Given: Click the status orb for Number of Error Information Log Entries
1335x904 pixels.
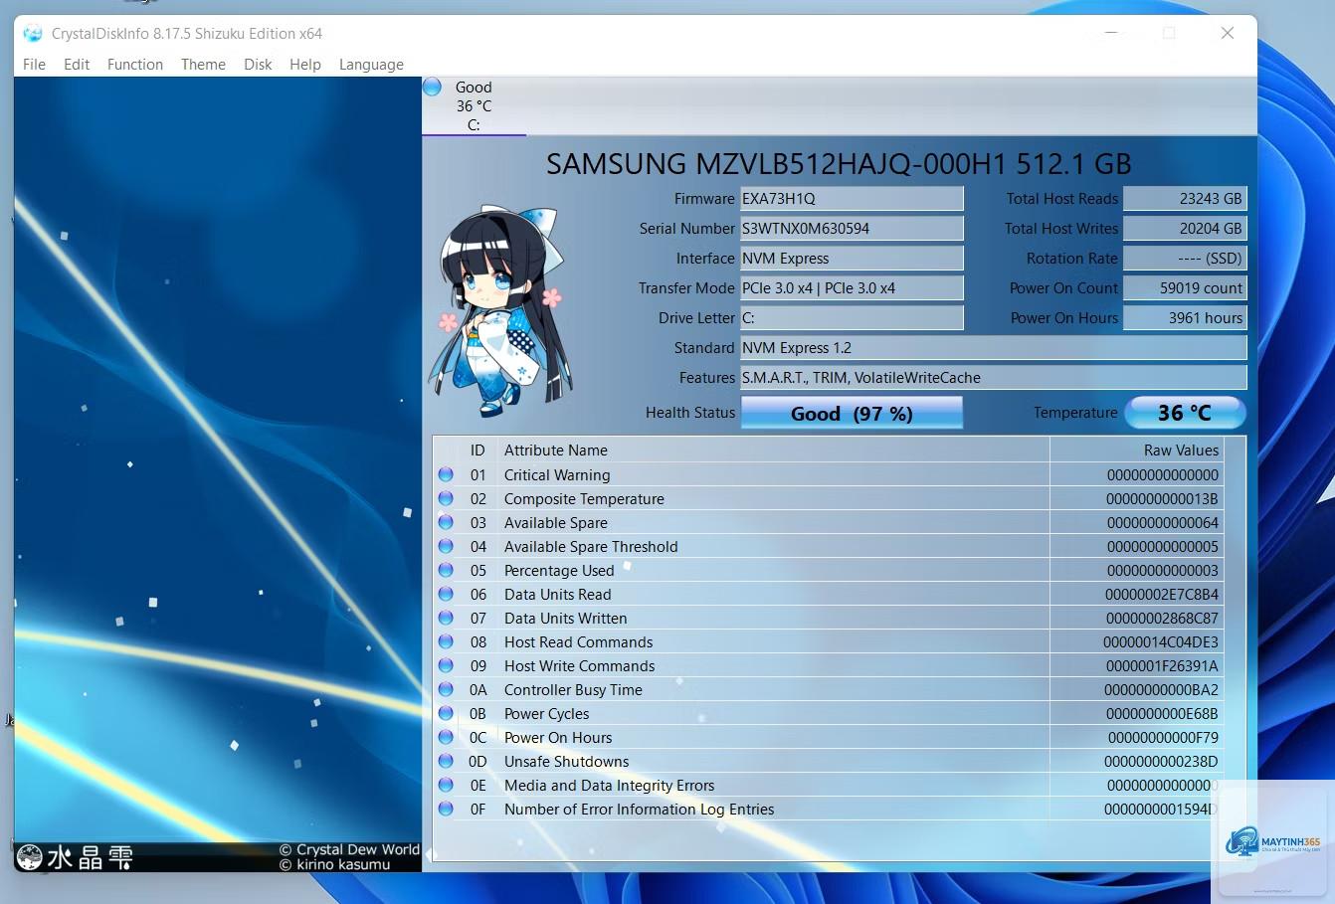Looking at the screenshot, I should pyautogui.click(x=446, y=810).
